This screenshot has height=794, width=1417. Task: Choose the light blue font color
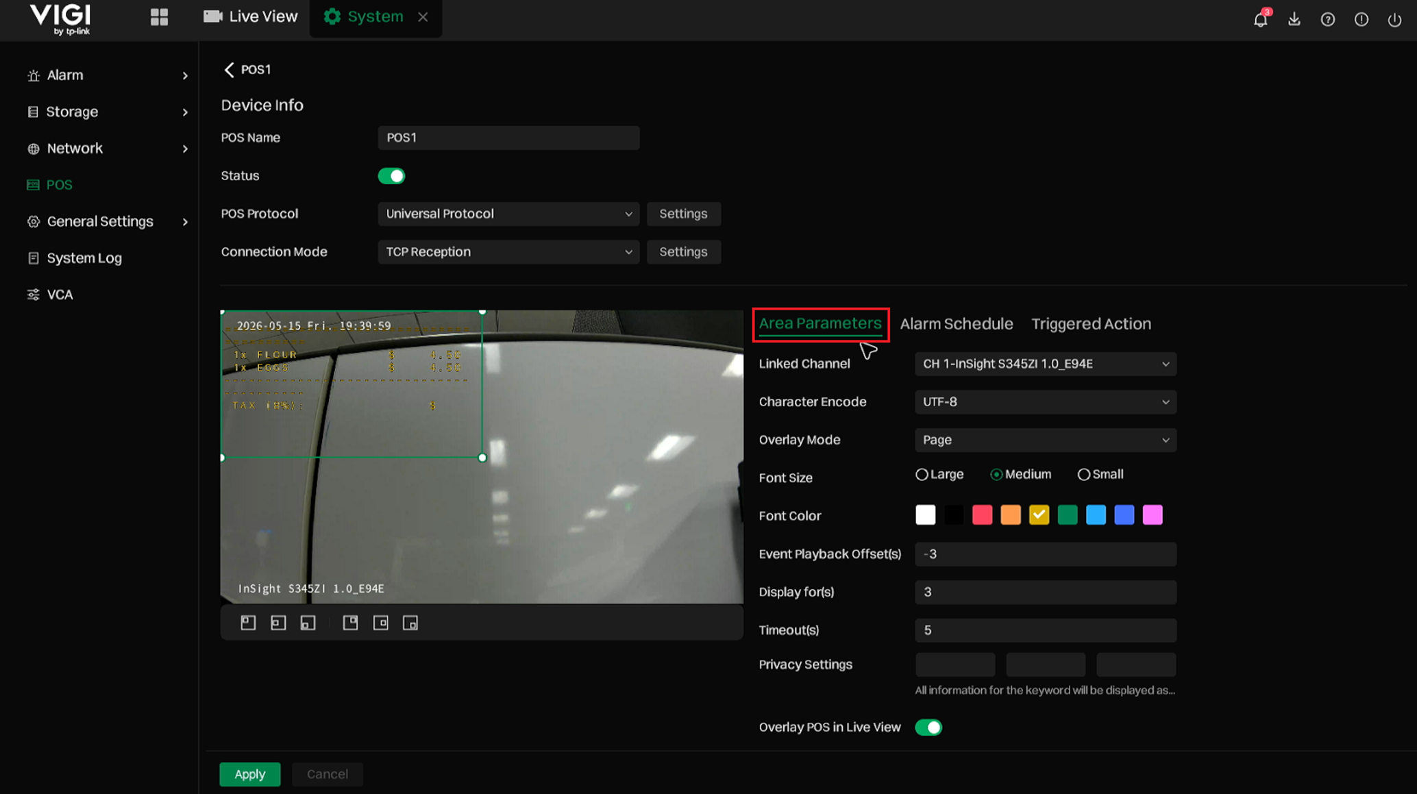tap(1096, 515)
